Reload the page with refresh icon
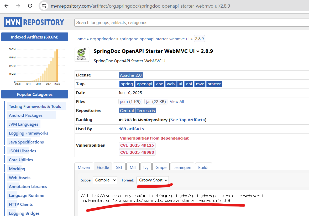 (30, 6)
